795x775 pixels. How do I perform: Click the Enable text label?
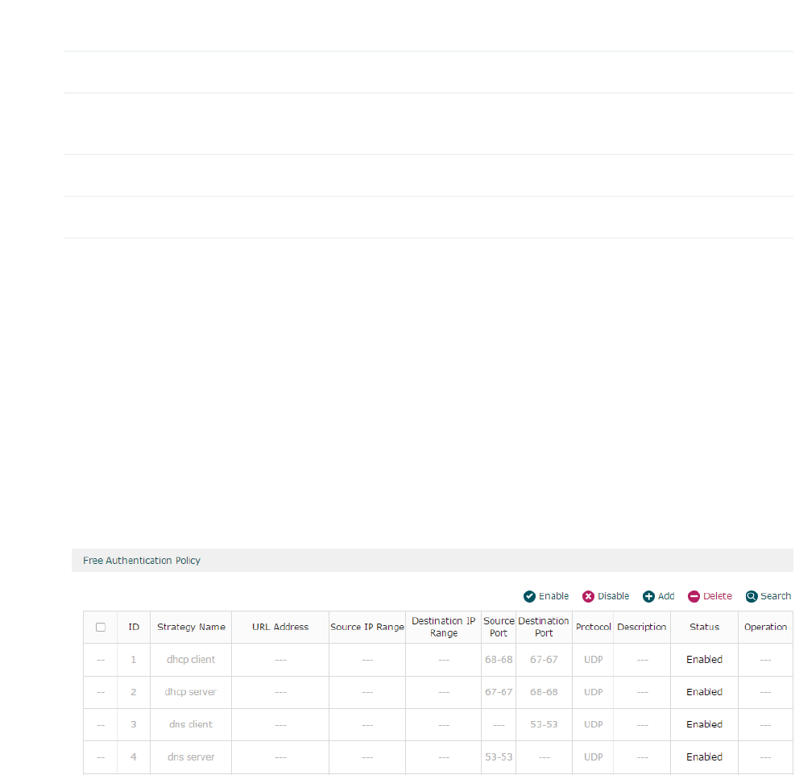(553, 596)
